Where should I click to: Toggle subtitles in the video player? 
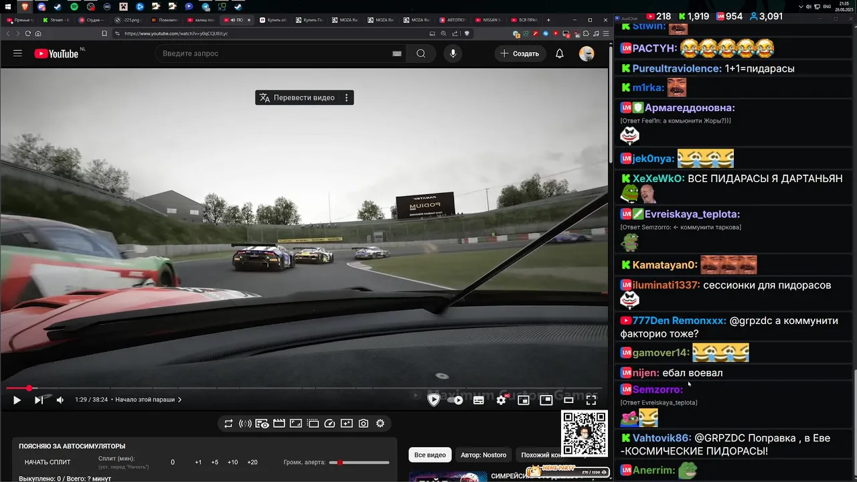pos(479,400)
